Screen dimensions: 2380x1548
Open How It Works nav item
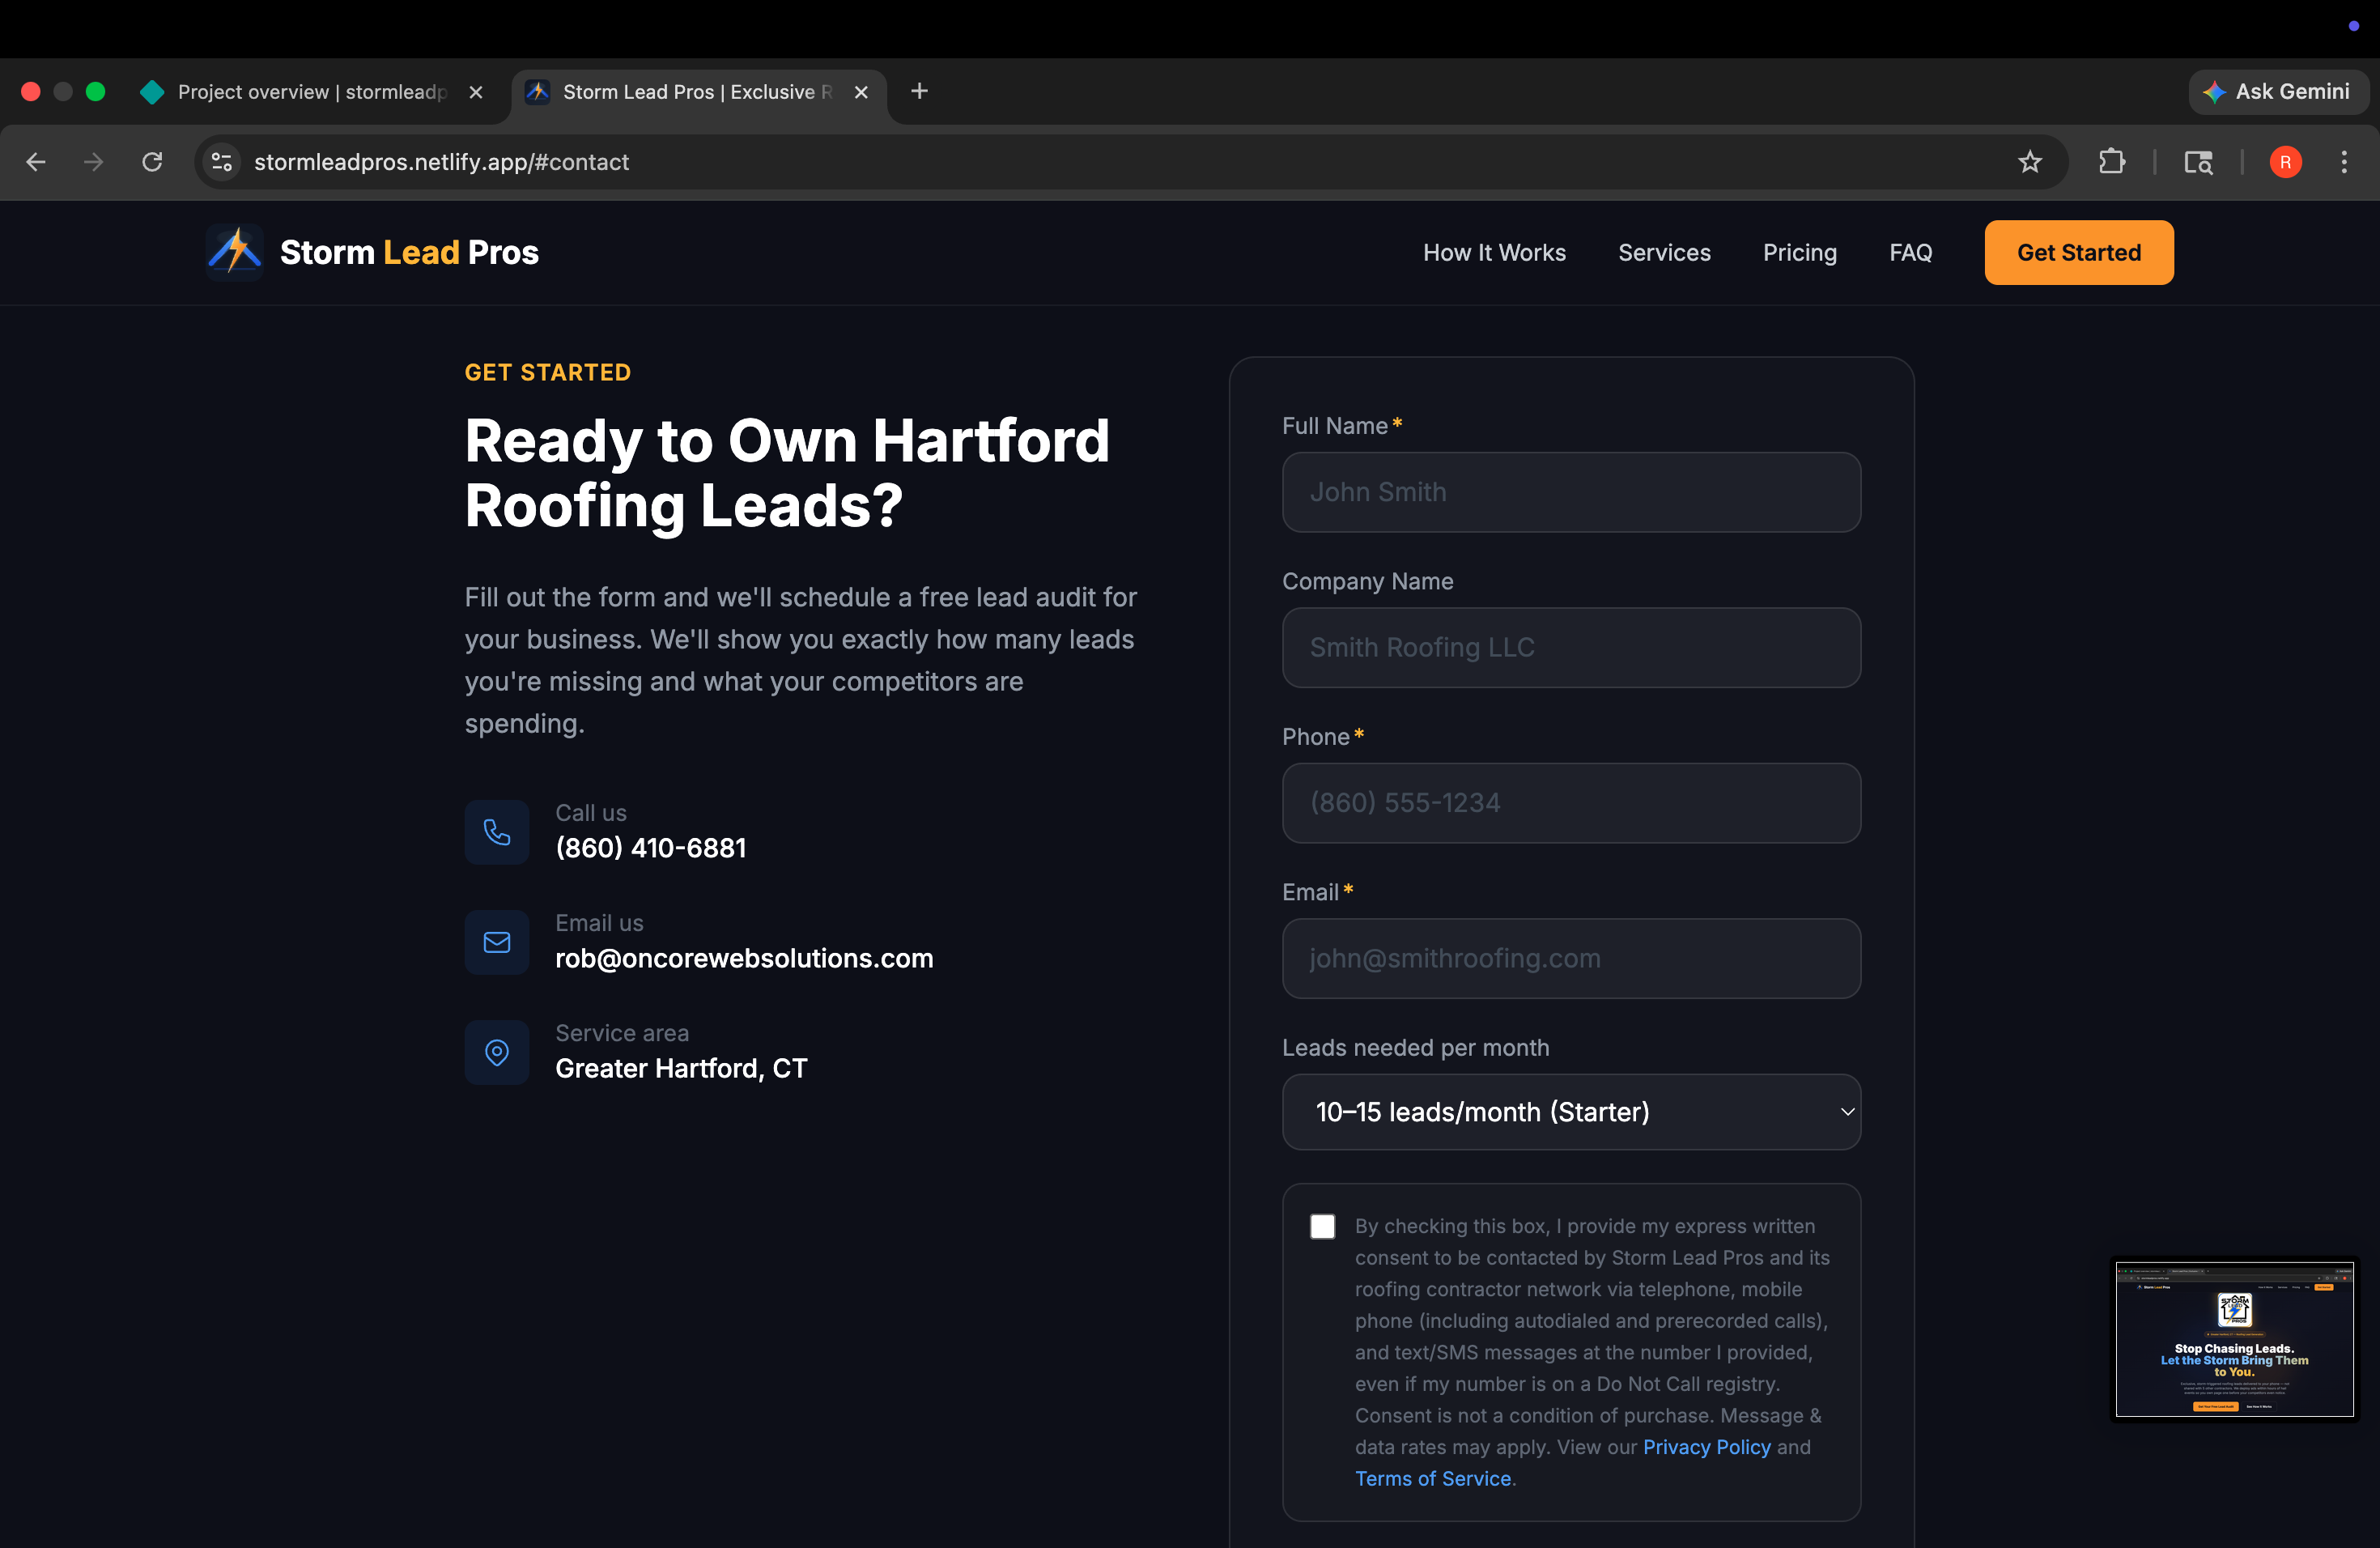coord(1494,253)
